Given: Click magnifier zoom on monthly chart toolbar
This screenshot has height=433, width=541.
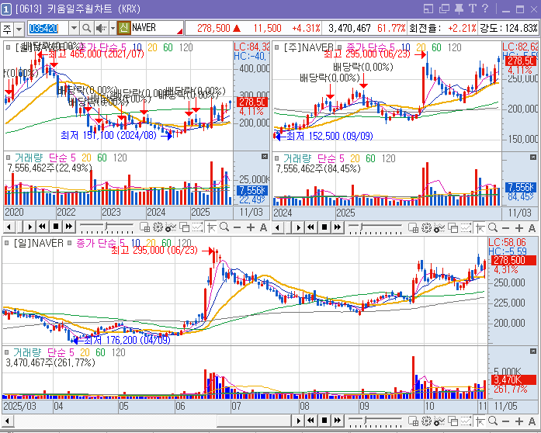Looking at the screenshot, I should pos(224,227).
